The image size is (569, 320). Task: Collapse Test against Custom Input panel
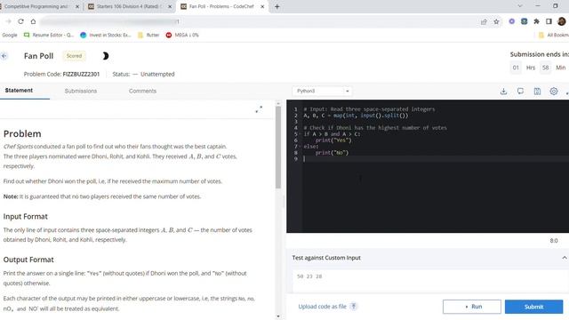tap(565, 258)
